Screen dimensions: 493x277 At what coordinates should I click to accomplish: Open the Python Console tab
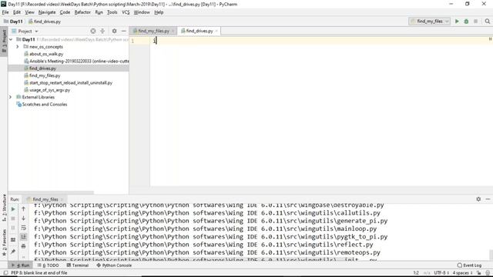[x=115, y=265]
